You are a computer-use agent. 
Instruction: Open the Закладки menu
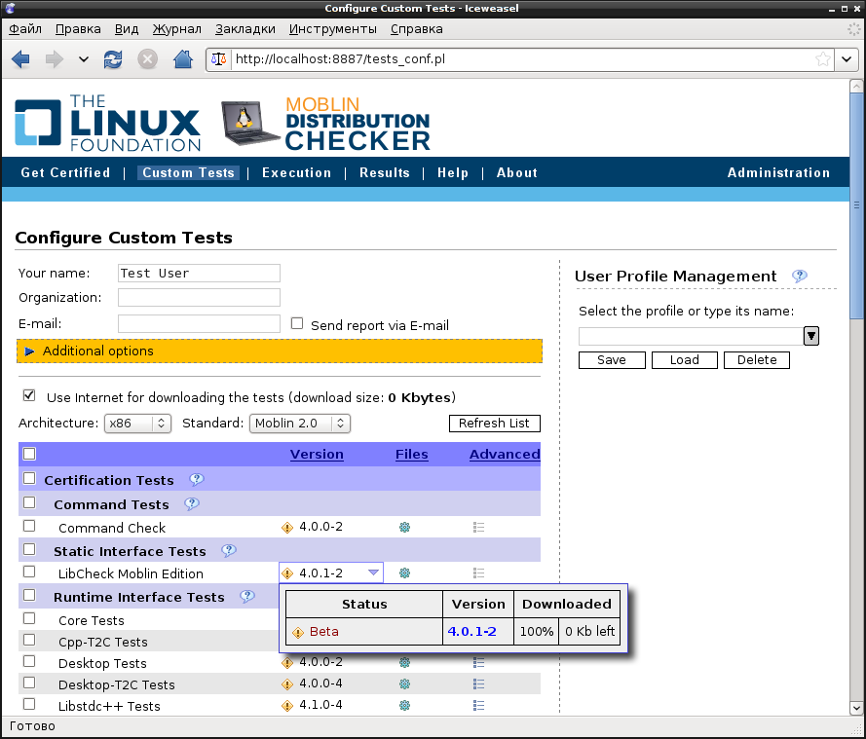coord(245,28)
